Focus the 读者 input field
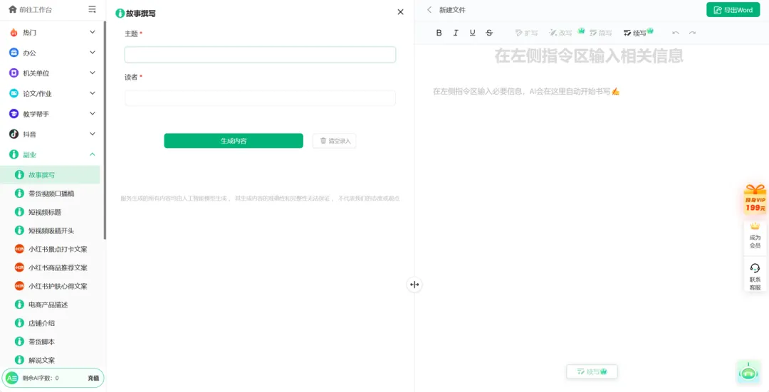Screen dimensions: 769x392 (x=260, y=98)
